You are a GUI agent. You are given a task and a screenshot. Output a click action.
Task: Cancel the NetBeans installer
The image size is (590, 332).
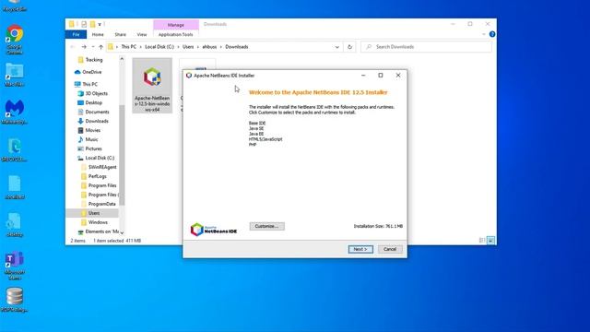390,249
